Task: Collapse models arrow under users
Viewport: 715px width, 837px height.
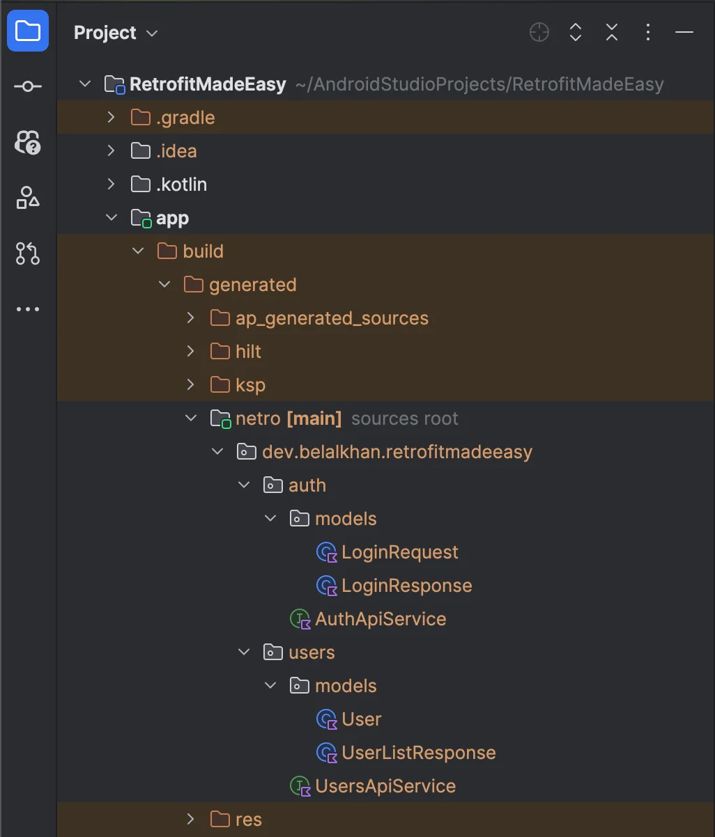Action: coord(270,686)
